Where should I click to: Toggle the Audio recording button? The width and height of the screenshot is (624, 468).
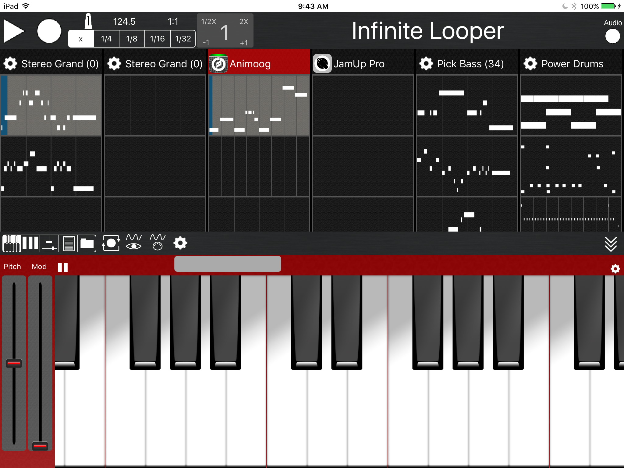click(x=612, y=36)
